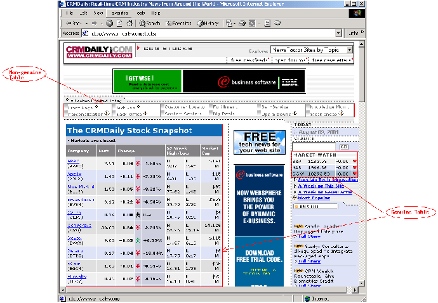
Task: Click the horizontal scrollbar right arrow
Action: click(355, 290)
